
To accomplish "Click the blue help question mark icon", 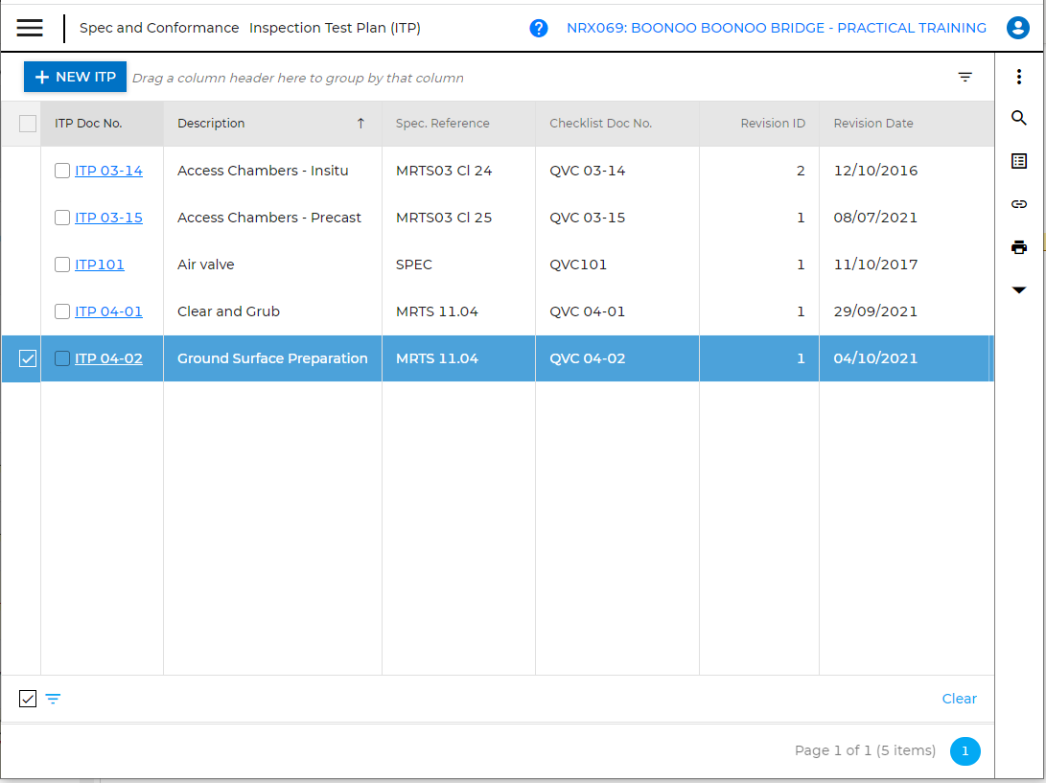I will tap(539, 28).
